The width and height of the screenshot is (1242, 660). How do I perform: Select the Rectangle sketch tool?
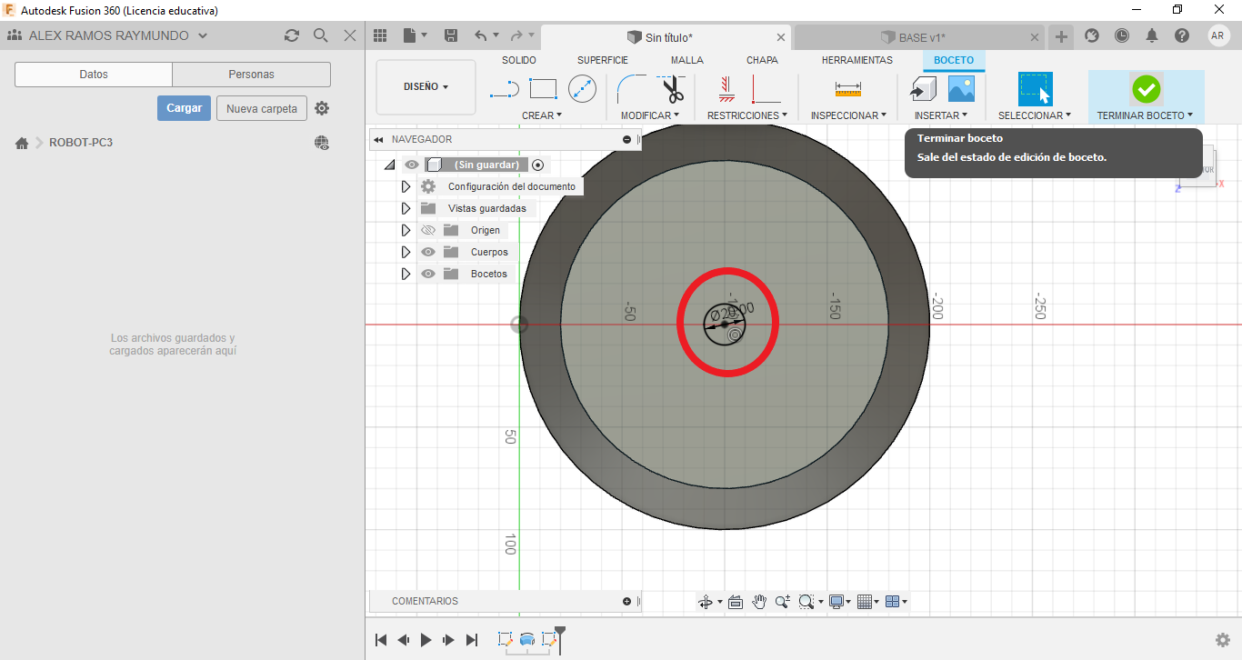(543, 89)
